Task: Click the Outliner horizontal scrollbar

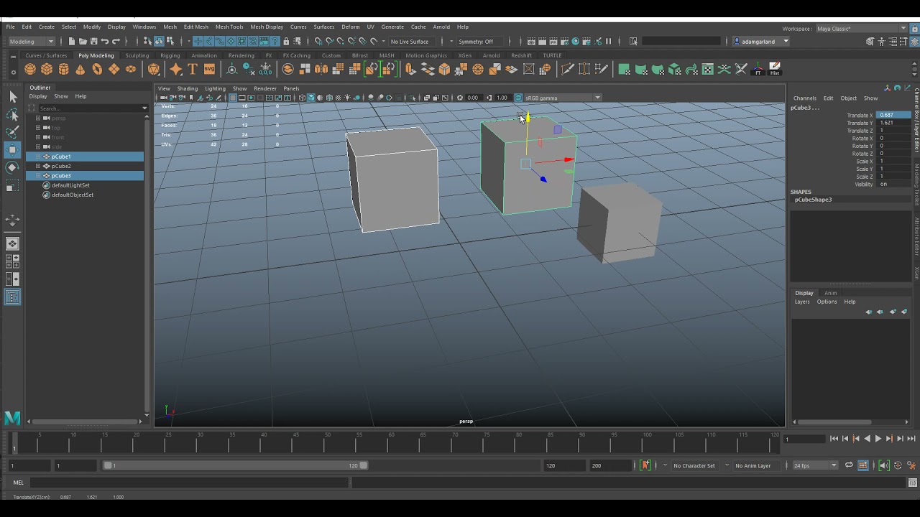Action: (x=86, y=421)
